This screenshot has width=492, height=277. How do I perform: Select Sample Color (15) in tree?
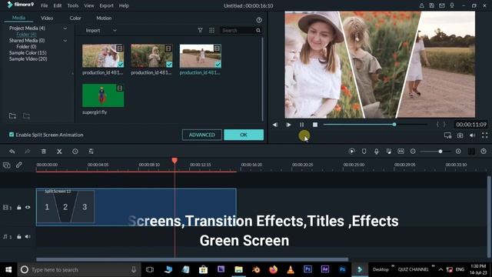(28, 53)
